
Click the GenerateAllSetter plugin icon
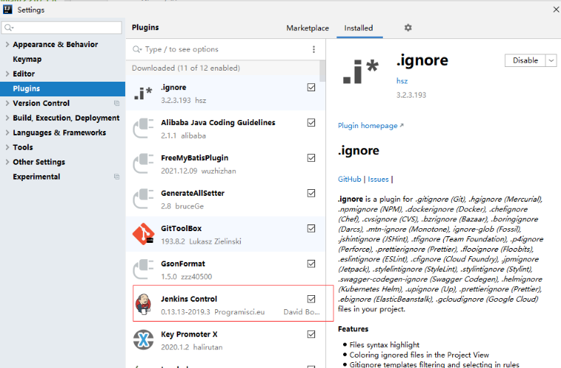pyautogui.click(x=143, y=199)
